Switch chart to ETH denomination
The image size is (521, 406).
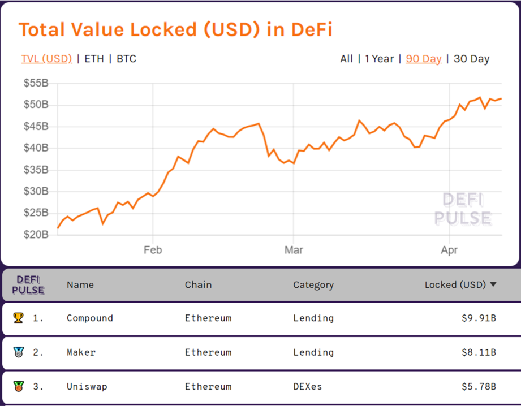point(94,59)
